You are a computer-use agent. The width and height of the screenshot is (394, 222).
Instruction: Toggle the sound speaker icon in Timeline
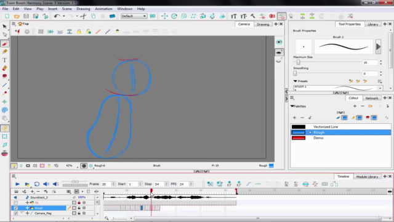coord(46,184)
